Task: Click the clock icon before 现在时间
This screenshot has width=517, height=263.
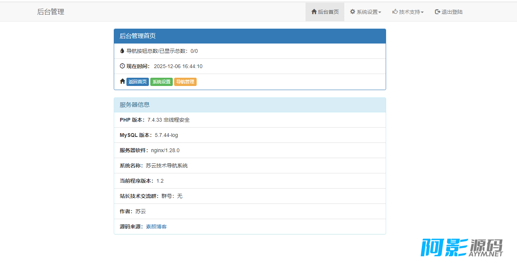Action: point(122,66)
